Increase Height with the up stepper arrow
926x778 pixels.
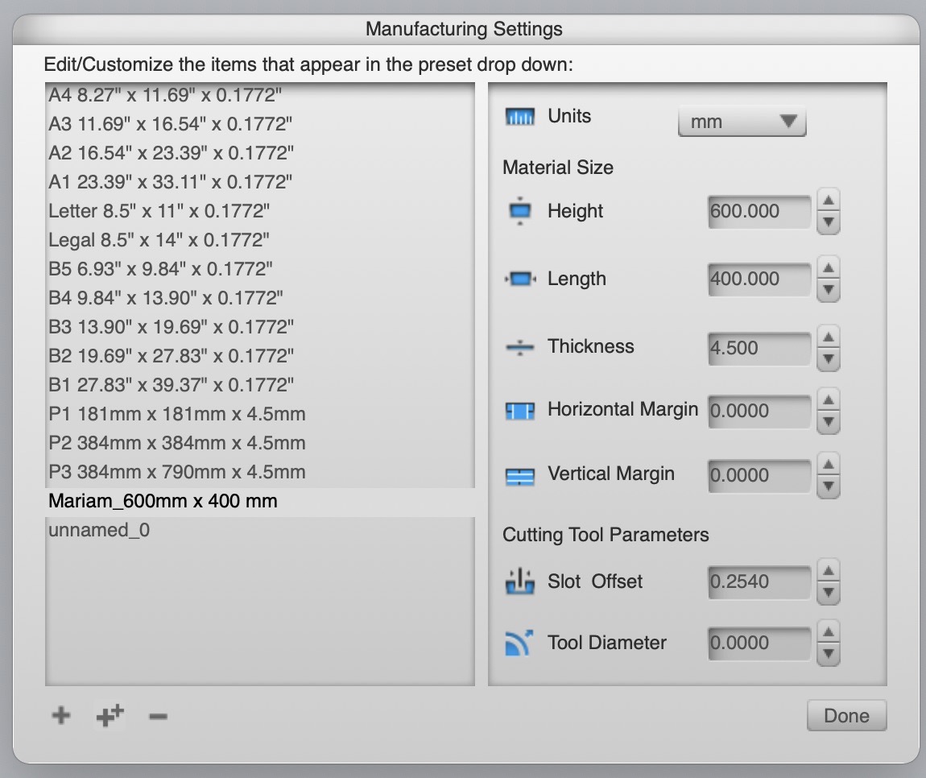tap(829, 200)
